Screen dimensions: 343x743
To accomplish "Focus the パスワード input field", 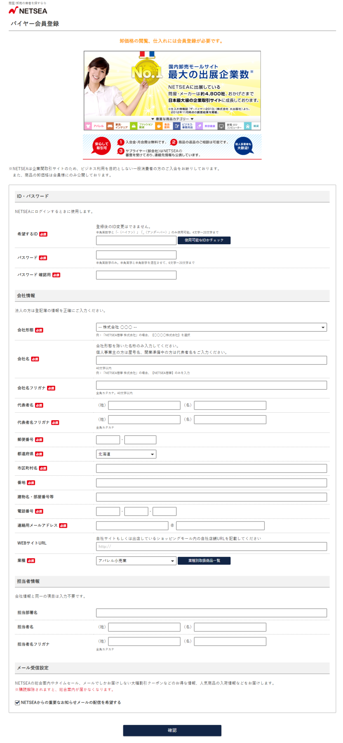I will click(x=136, y=255).
